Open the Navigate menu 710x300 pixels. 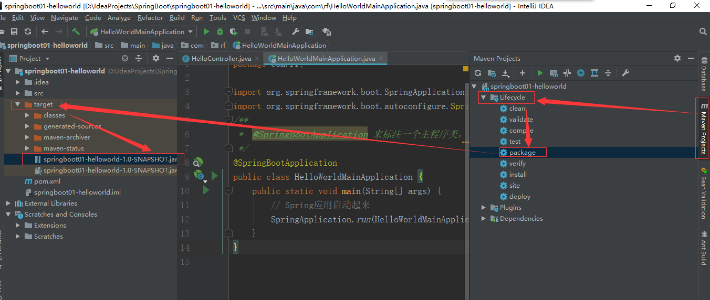coord(65,17)
